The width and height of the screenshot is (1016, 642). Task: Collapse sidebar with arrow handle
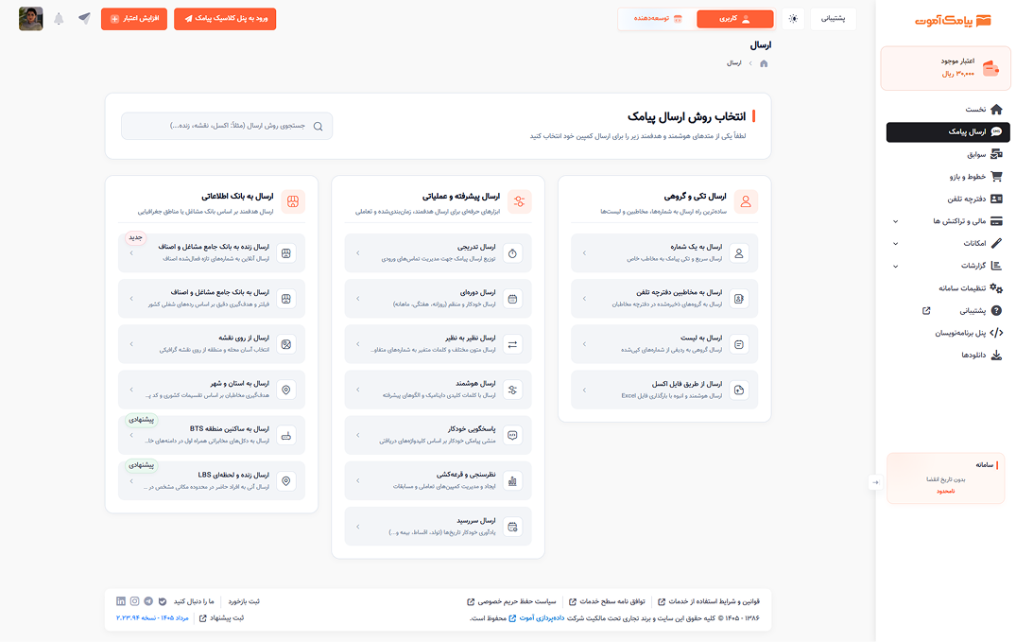tap(875, 482)
